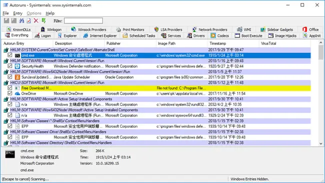Open the Entry menu
325x183 pixels.
click(17, 13)
